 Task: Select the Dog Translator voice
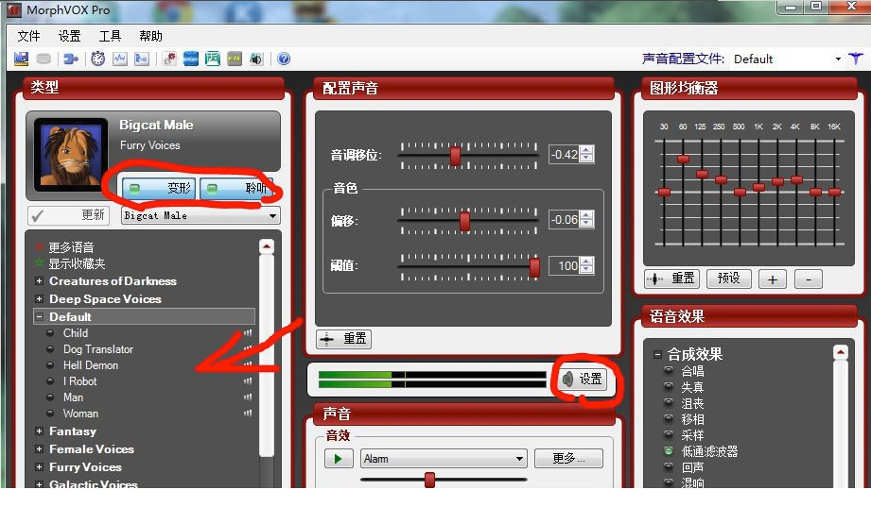coord(97,349)
